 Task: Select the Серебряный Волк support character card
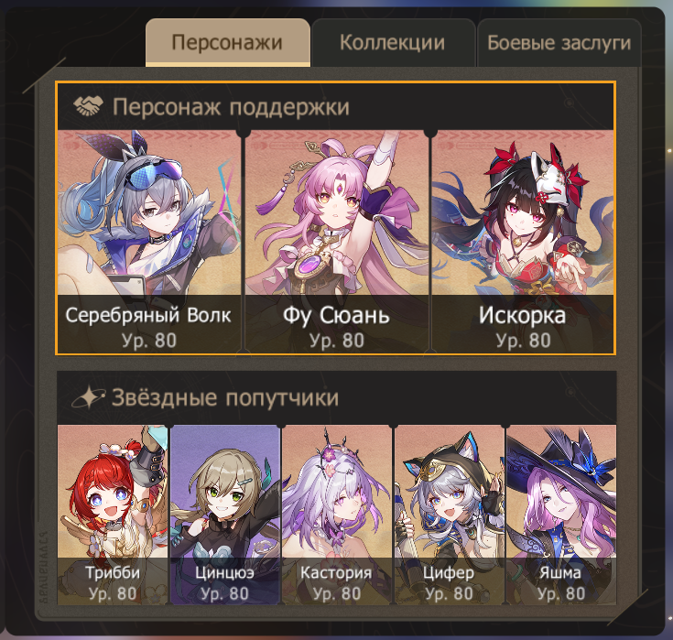click(149, 242)
